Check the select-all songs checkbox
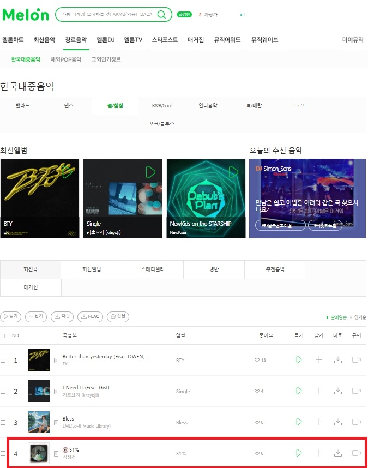Screen dimensions: 368x468 tap(3, 336)
